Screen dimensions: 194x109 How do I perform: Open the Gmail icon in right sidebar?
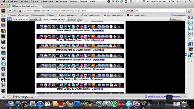(191, 38)
